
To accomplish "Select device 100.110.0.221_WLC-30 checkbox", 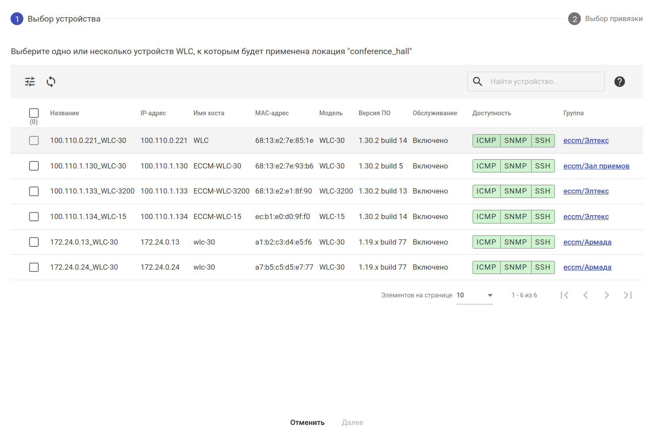I will 34,140.
